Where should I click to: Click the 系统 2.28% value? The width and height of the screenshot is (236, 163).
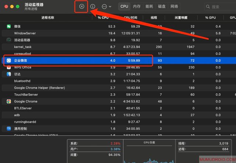(x=115, y=143)
